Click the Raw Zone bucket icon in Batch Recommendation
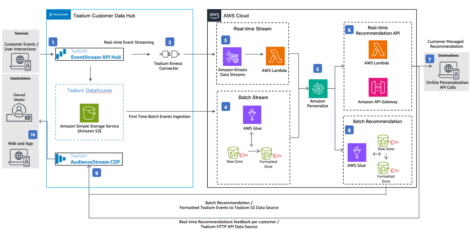Viewport: 470px width, 230px height. tap(383, 141)
